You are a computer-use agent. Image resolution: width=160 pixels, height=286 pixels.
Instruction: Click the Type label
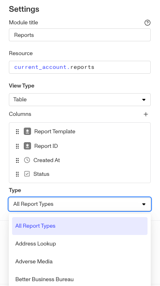tap(15, 190)
